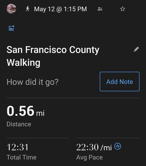Tap the /mi unit of average pace
The image size is (146, 166).
[x=106, y=148]
